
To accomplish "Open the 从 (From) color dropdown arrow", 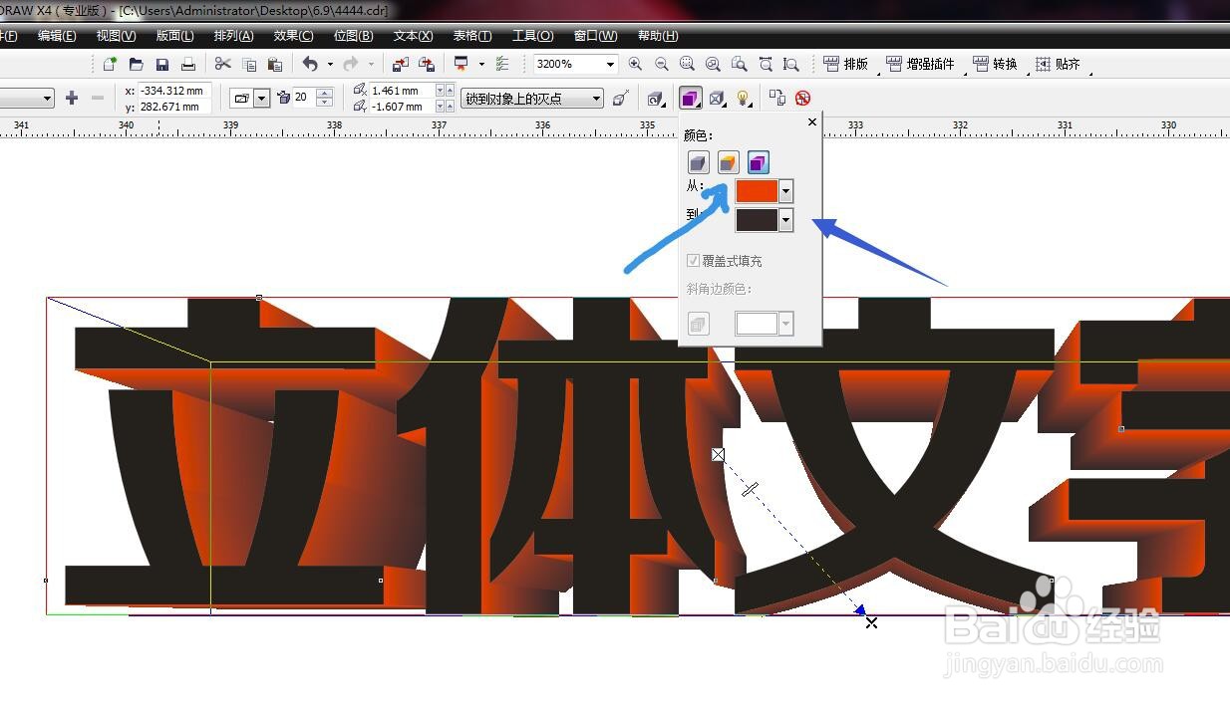I will [786, 191].
